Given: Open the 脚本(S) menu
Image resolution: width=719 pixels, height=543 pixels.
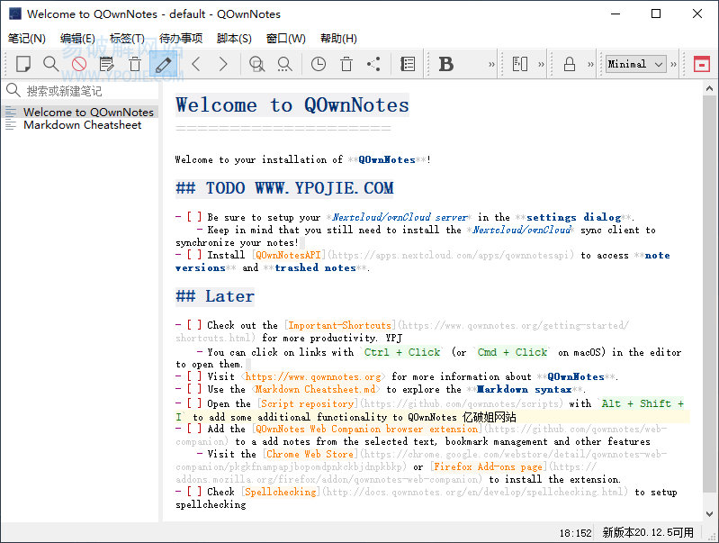Looking at the screenshot, I should pos(234,39).
